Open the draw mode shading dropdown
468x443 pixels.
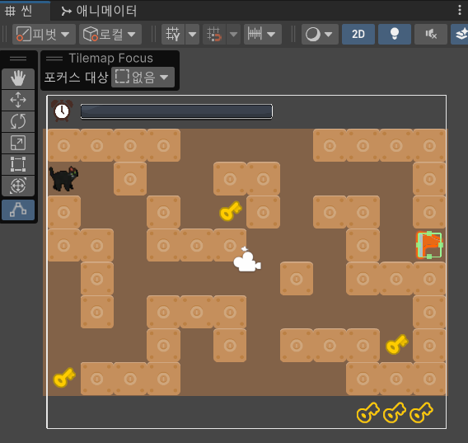pos(320,35)
